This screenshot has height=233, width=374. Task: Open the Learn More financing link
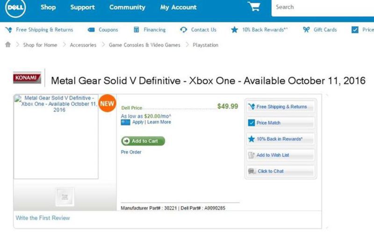point(159,122)
